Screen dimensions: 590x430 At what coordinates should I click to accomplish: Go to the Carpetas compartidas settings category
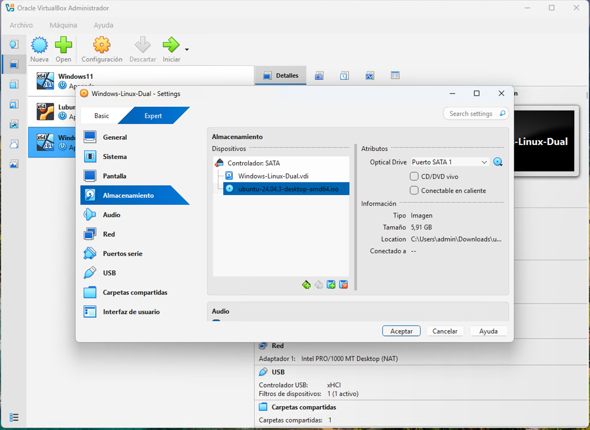(x=135, y=293)
